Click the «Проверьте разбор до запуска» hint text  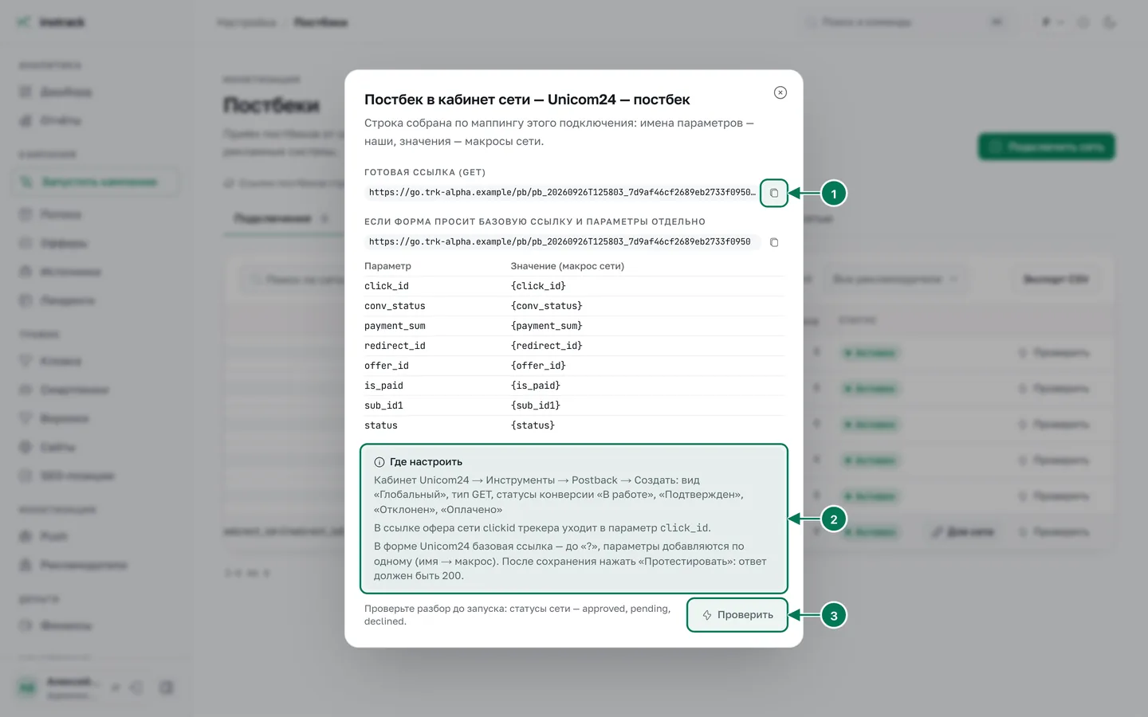click(x=517, y=615)
